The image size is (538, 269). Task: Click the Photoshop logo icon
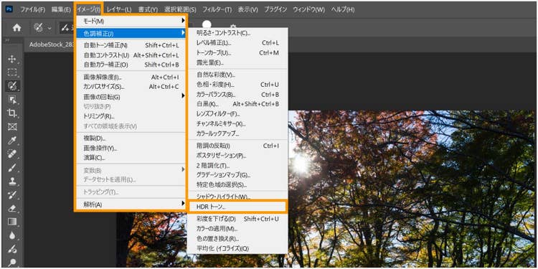tap(9, 9)
